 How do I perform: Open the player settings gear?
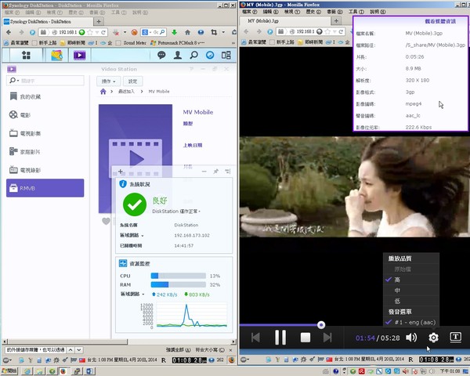coord(433,338)
